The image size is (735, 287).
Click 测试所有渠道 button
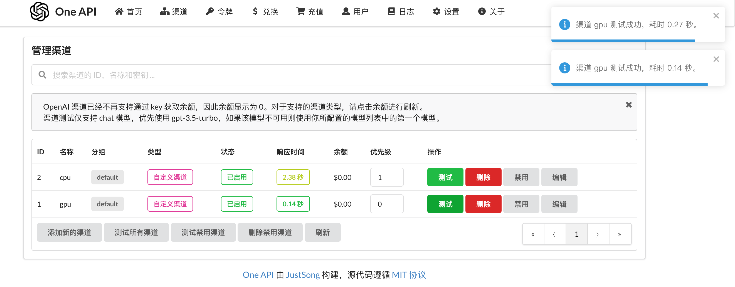click(136, 232)
